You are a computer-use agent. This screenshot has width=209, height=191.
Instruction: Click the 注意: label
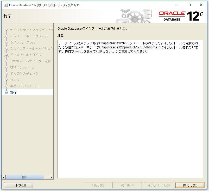61,35
